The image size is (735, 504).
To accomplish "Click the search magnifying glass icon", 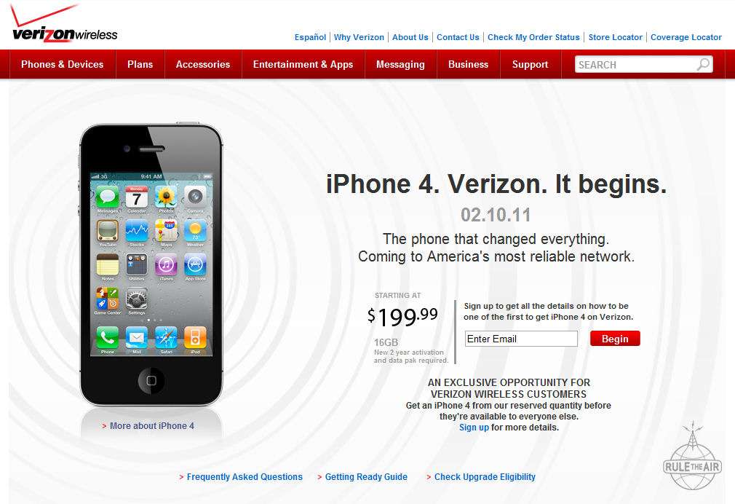I will coord(703,64).
